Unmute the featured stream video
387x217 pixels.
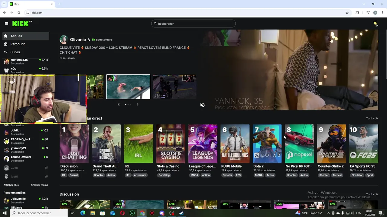click(203, 105)
